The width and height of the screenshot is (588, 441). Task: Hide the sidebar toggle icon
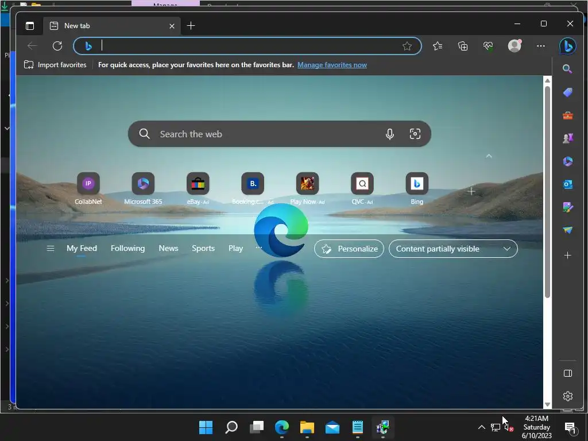coord(568,373)
